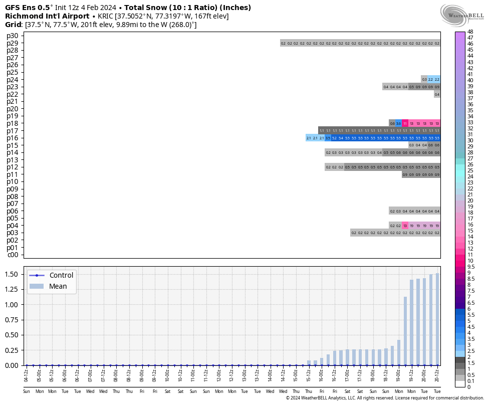Screen dimensions: 493x405
Task: Click the 3.5 cell in p16 row
Action: pyautogui.click(x=328, y=138)
